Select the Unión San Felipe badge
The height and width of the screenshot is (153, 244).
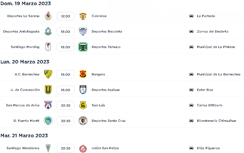(83, 148)
